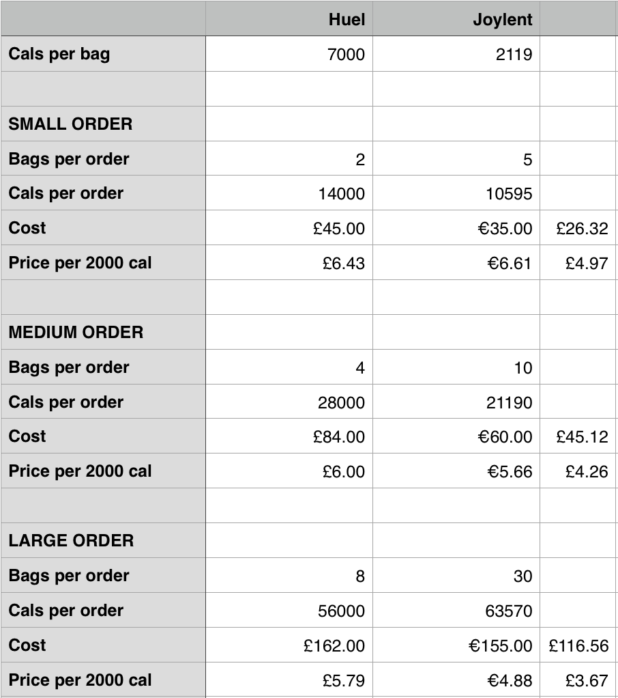Click the small order Joylent cost €35.00
The image size is (618, 698).
coord(456,228)
